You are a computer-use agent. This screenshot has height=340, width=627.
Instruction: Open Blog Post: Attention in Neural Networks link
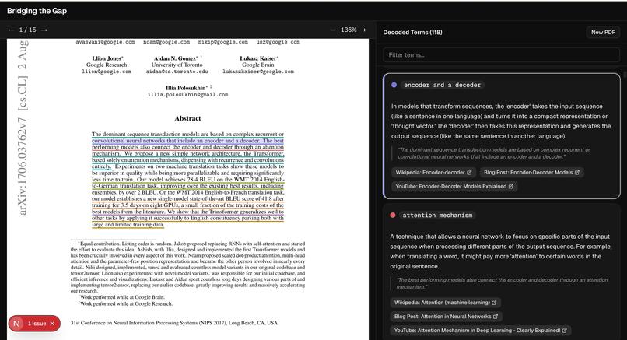446,317
